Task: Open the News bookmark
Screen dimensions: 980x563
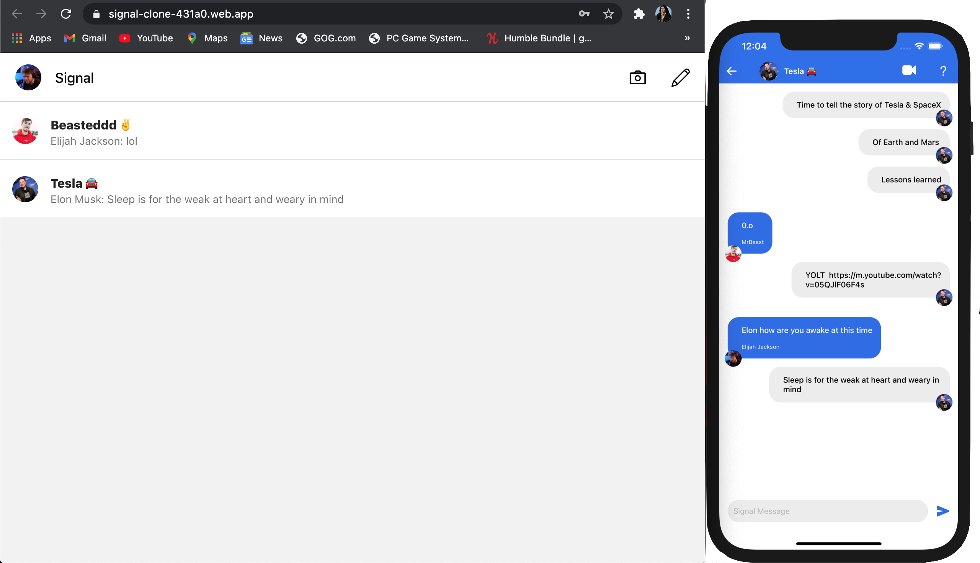Action: (x=261, y=38)
